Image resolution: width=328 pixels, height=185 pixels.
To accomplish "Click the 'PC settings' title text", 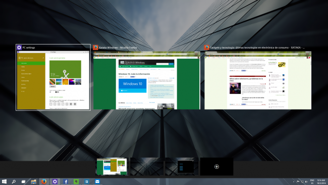I will pyautogui.click(x=29, y=48).
